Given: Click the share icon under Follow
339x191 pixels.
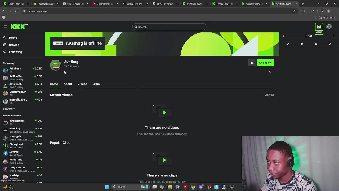Looking at the screenshot, I should [270, 72].
